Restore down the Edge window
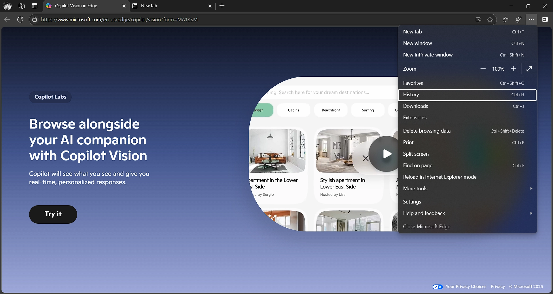 point(528,6)
